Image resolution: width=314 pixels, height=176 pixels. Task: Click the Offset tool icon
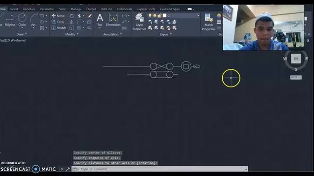coord(89,28)
